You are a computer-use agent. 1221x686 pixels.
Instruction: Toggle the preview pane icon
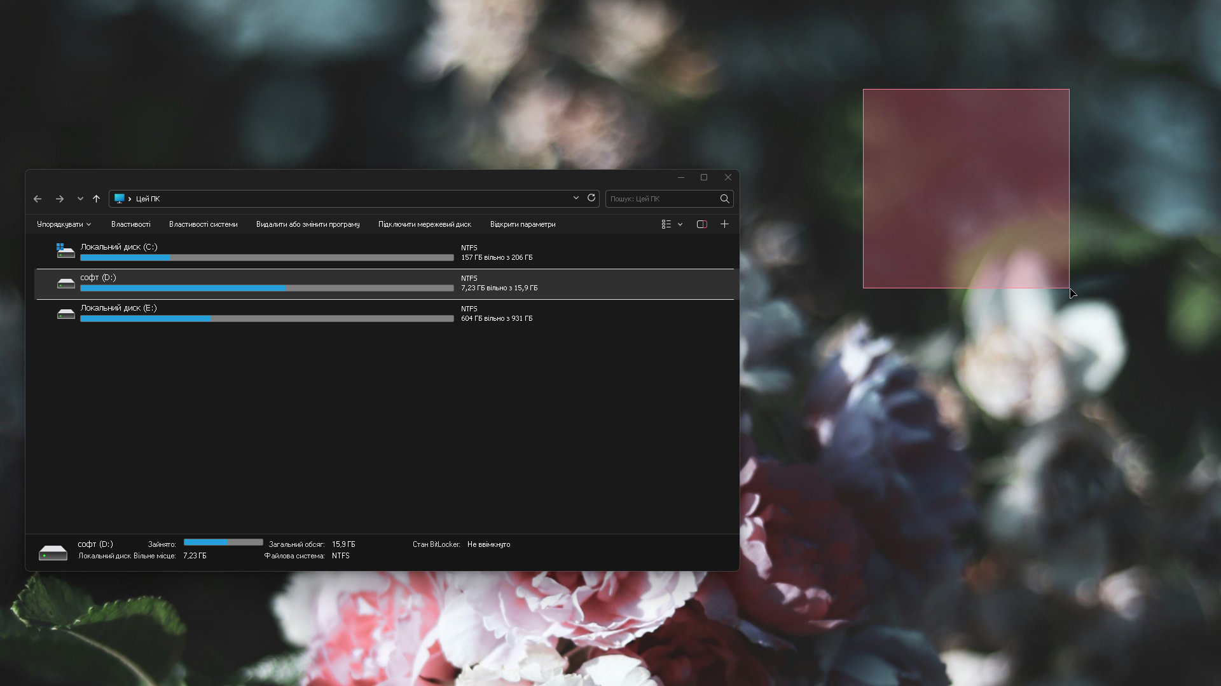point(702,224)
